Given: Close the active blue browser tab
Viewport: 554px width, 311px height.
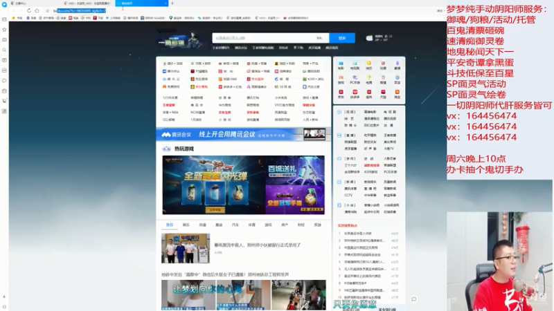Looking at the screenshot, I should [x=166, y=3].
